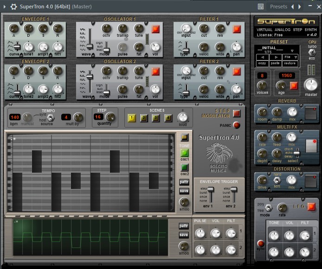Click the mult by knob
Screen dimensions: 322x269
(78, 117)
